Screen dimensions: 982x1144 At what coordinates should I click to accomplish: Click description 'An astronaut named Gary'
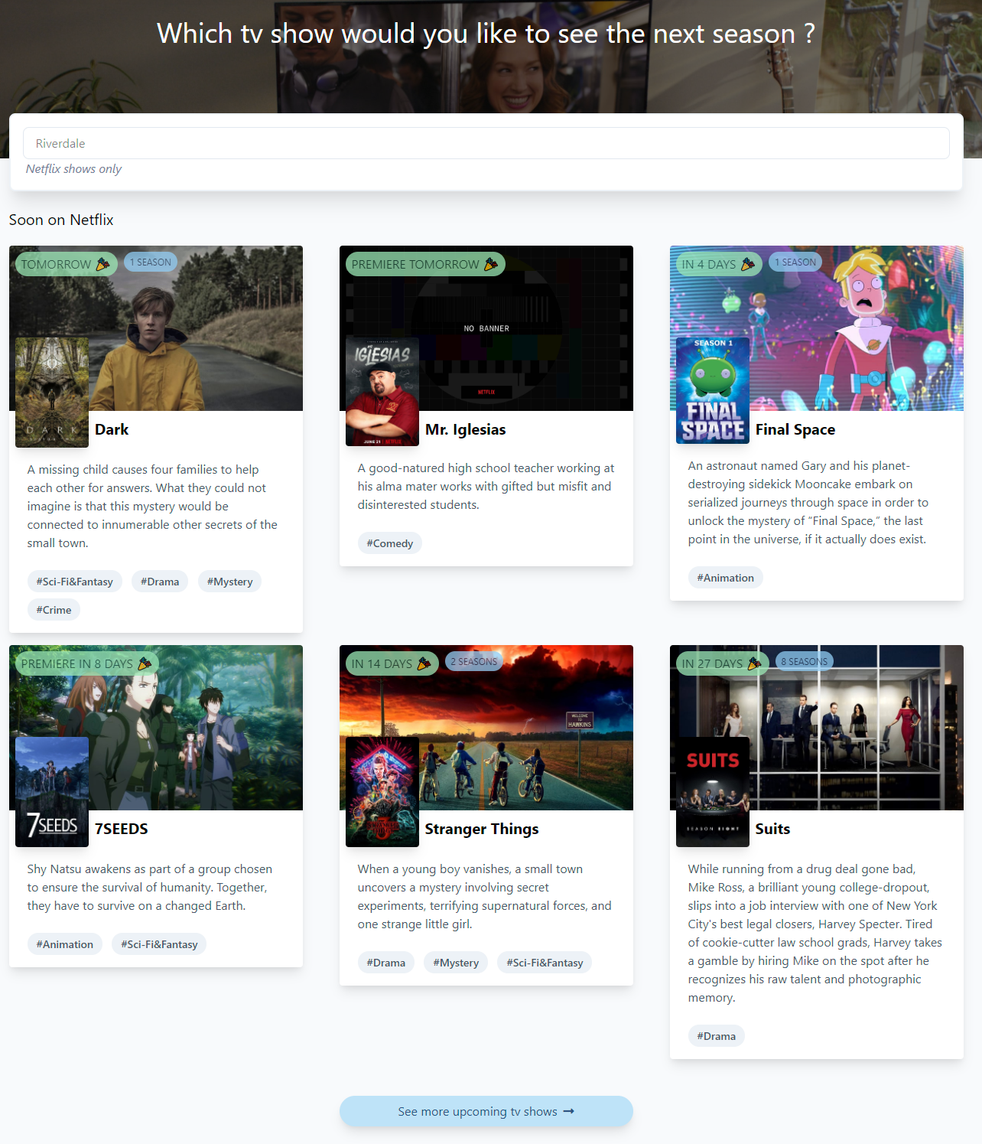coord(808,502)
